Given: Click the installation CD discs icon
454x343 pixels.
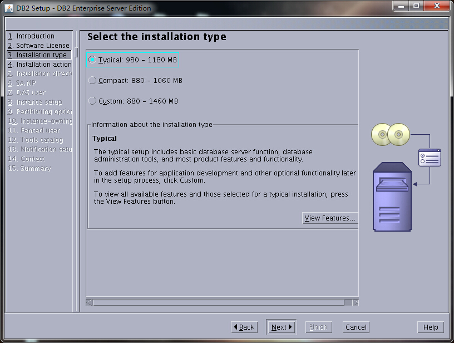Looking at the screenshot, I should point(391,134).
